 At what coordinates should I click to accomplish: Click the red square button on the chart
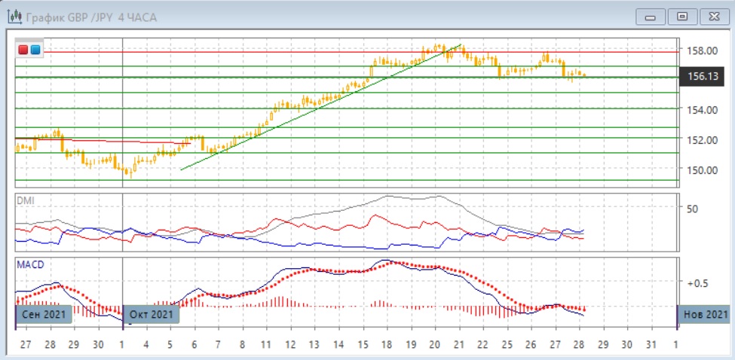tap(23, 50)
